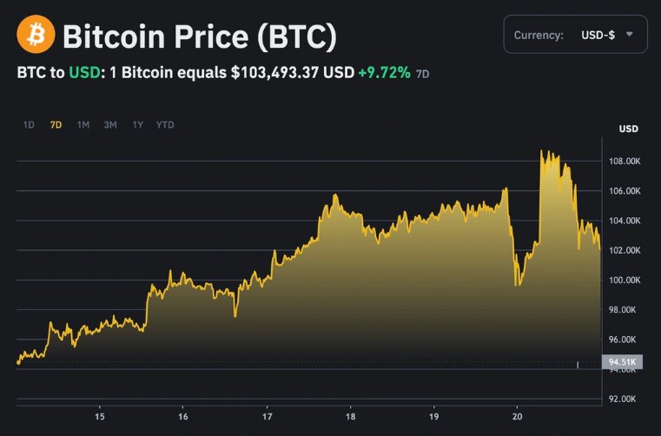The height and width of the screenshot is (436, 661).
Task: Switch chart to YTD range
Action: point(165,125)
